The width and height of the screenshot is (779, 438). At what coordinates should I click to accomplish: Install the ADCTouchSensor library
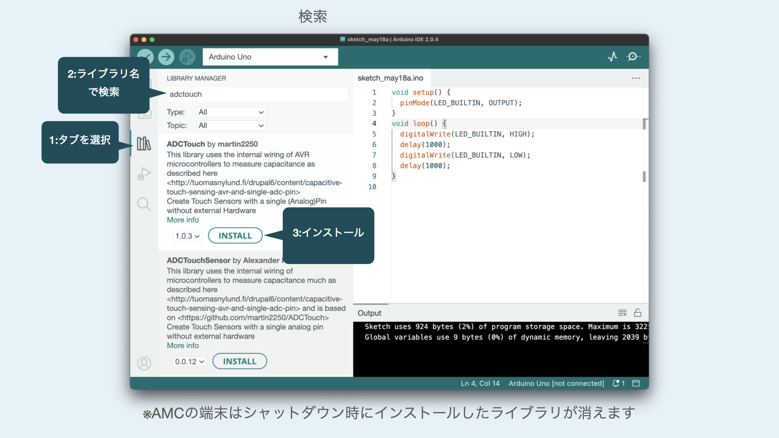point(239,361)
